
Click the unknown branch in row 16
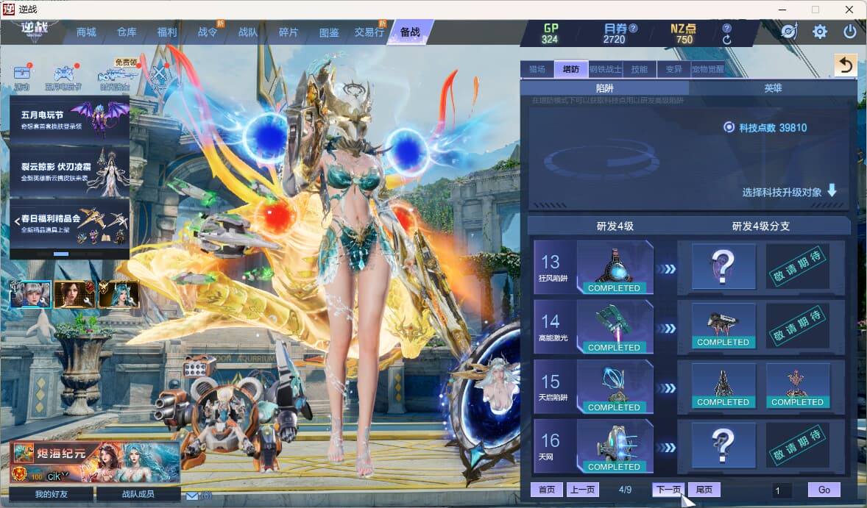tap(723, 446)
